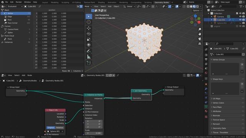Expand the Geometry Data panel
The image size is (246, 138).
click(x=219, y=128)
